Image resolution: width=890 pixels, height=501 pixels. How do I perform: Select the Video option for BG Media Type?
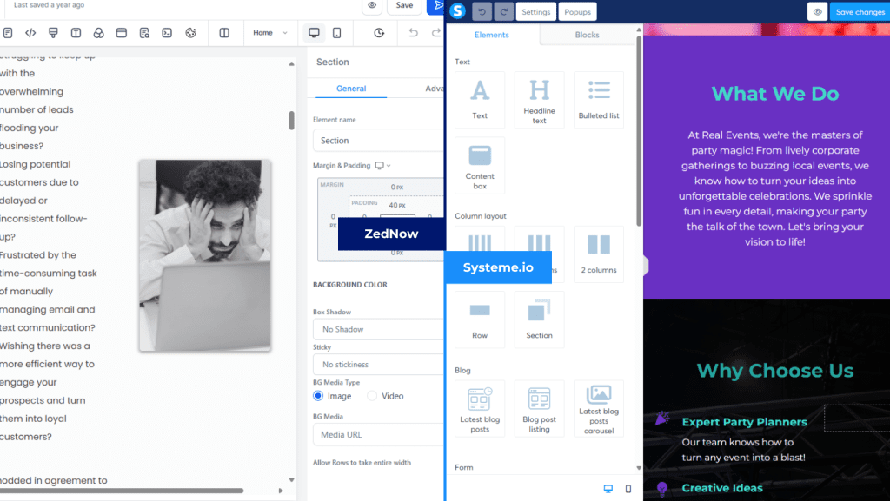[373, 398]
